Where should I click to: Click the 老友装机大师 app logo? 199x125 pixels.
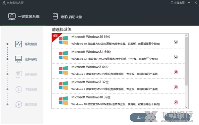4,3
